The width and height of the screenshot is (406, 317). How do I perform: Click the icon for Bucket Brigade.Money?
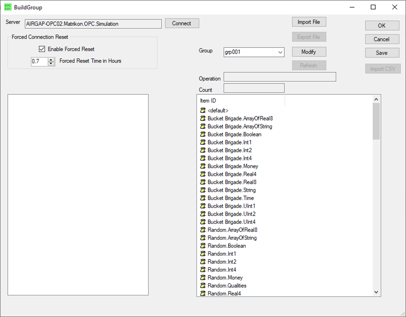coord(203,166)
